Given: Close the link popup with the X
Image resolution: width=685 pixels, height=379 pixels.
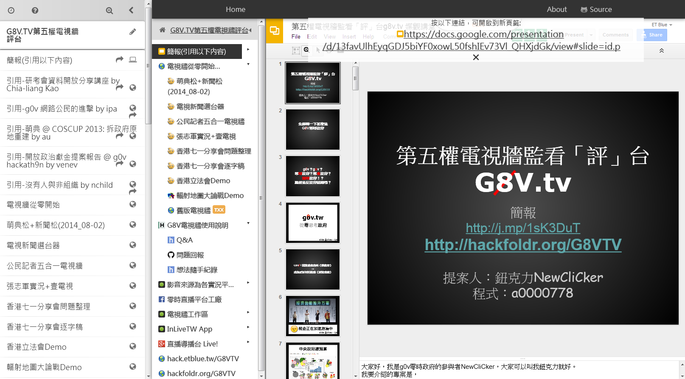Looking at the screenshot, I should 476,57.
